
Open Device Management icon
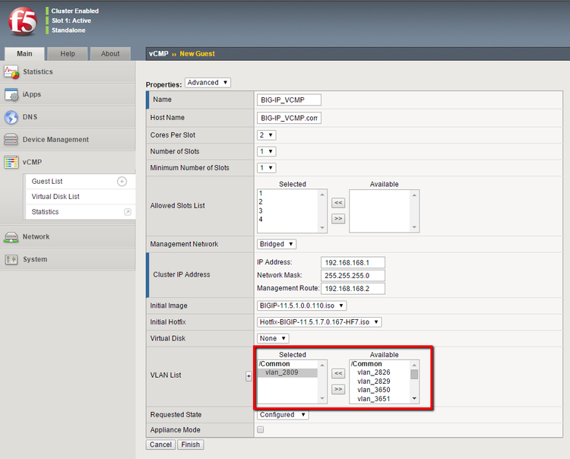[x=11, y=140]
